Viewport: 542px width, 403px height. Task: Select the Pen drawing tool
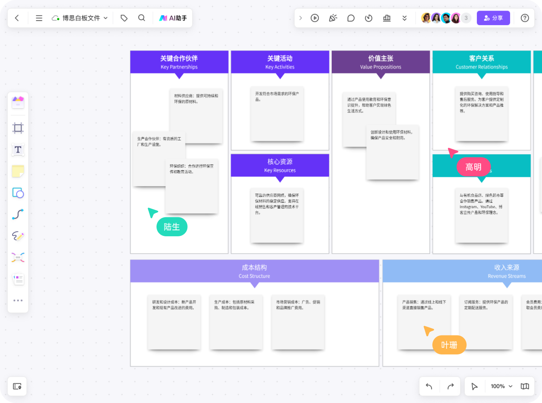pyautogui.click(x=18, y=236)
